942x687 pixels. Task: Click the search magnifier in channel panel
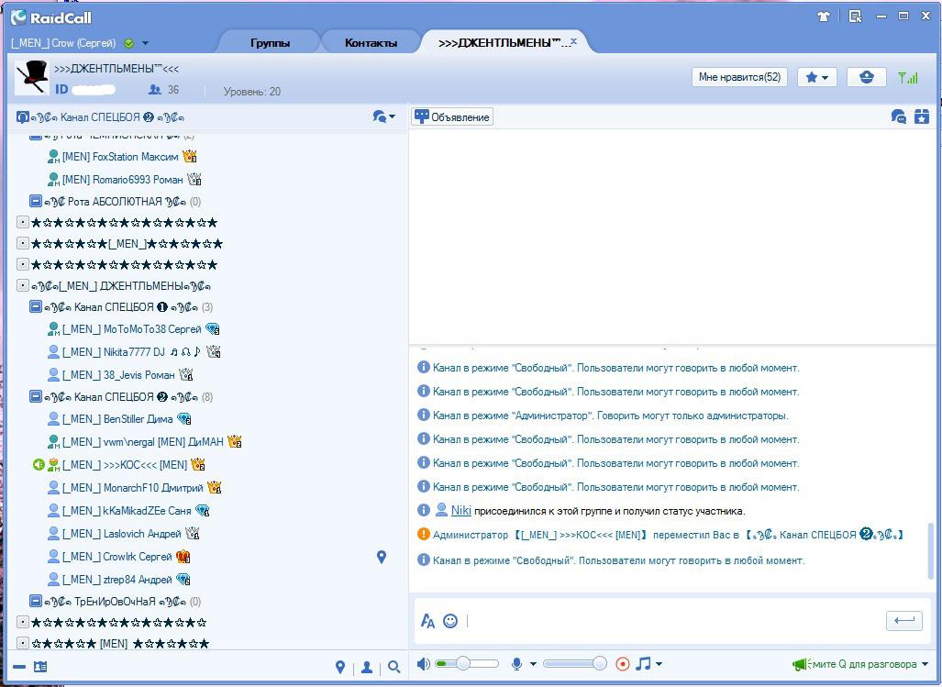click(394, 667)
